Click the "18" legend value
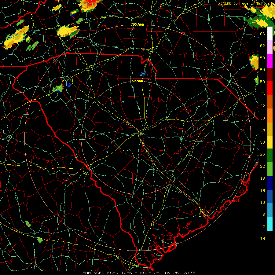The image size is (275, 275). pos(262,178)
